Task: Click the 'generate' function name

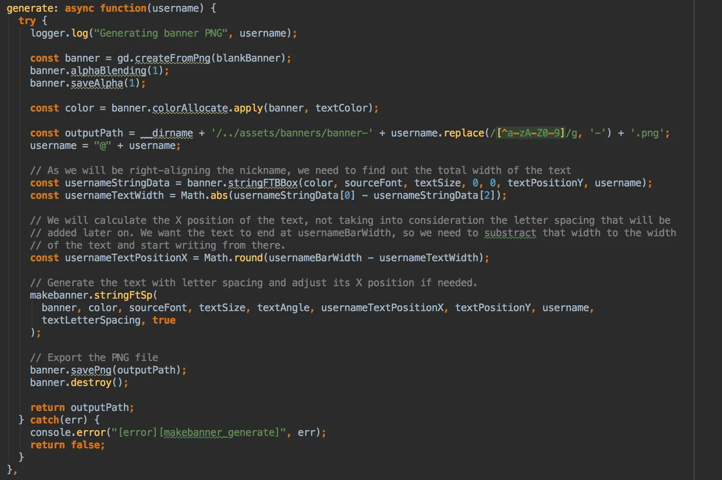Action: click(x=30, y=8)
